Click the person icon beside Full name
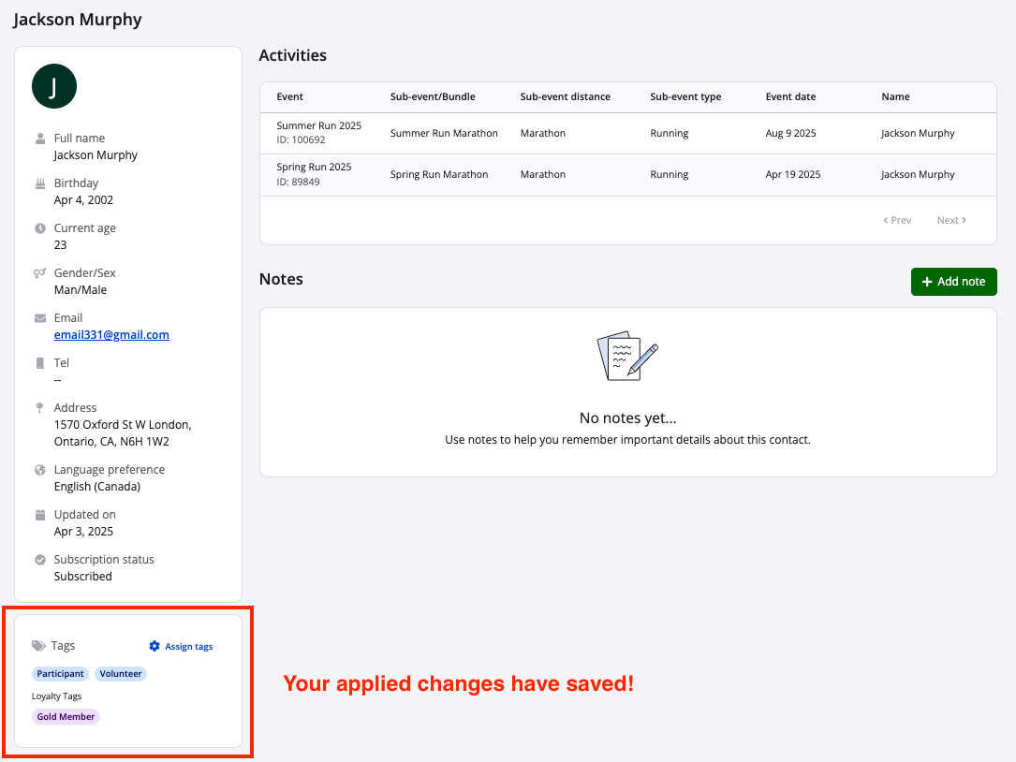The width and height of the screenshot is (1016, 762). [40, 139]
